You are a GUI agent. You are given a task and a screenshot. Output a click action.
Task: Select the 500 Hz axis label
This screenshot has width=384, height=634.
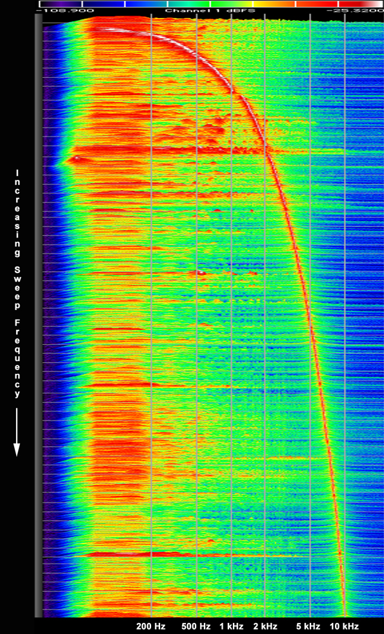point(196,626)
